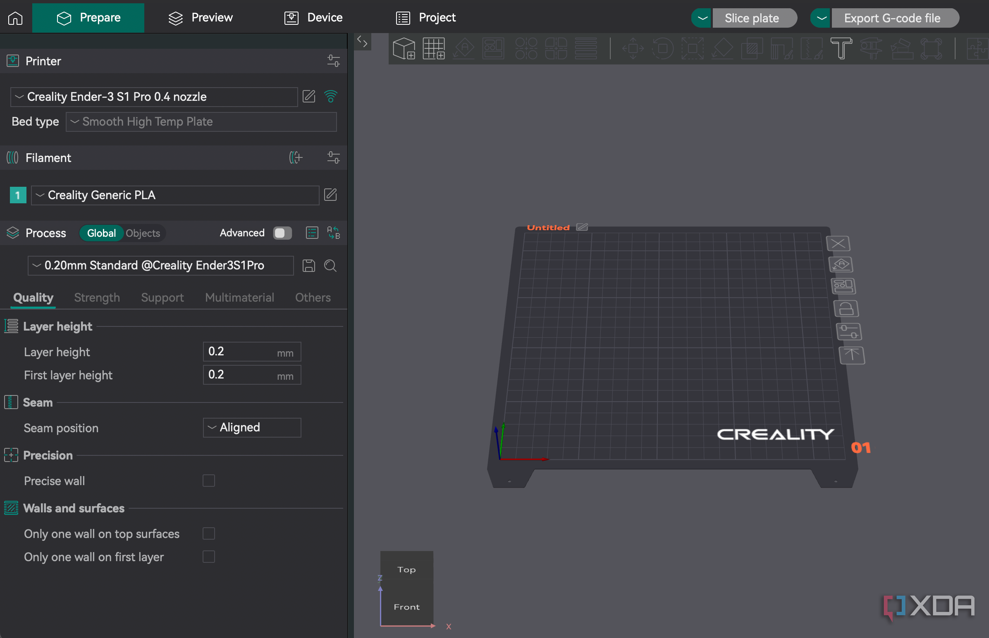Enable Only one wall on top surfaces
Image resolution: width=989 pixels, height=638 pixels.
[x=208, y=533]
